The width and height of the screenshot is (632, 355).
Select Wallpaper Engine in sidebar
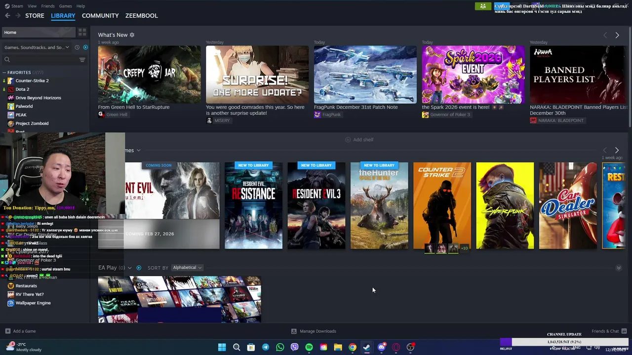33,303
